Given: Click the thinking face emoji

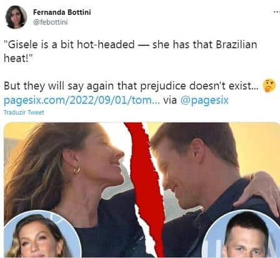Looking at the screenshot, I should pyautogui.click(x=269, y=86).
